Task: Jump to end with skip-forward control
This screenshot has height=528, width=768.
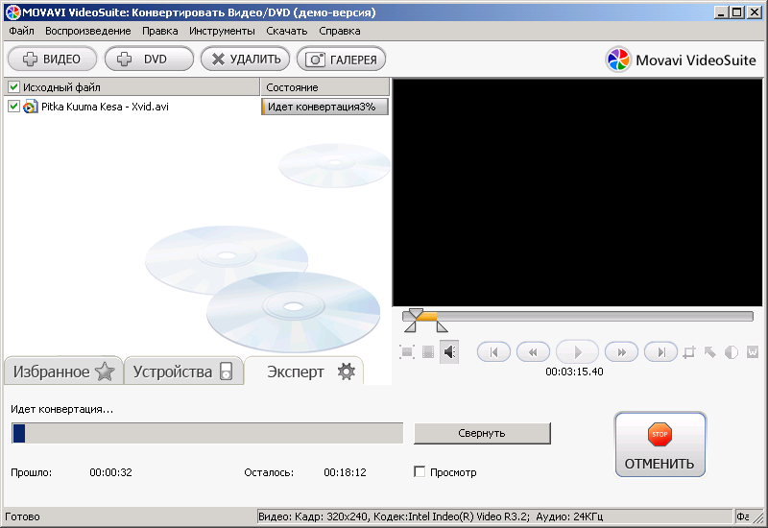Action: pyautogui.click(x=660, y=351)
